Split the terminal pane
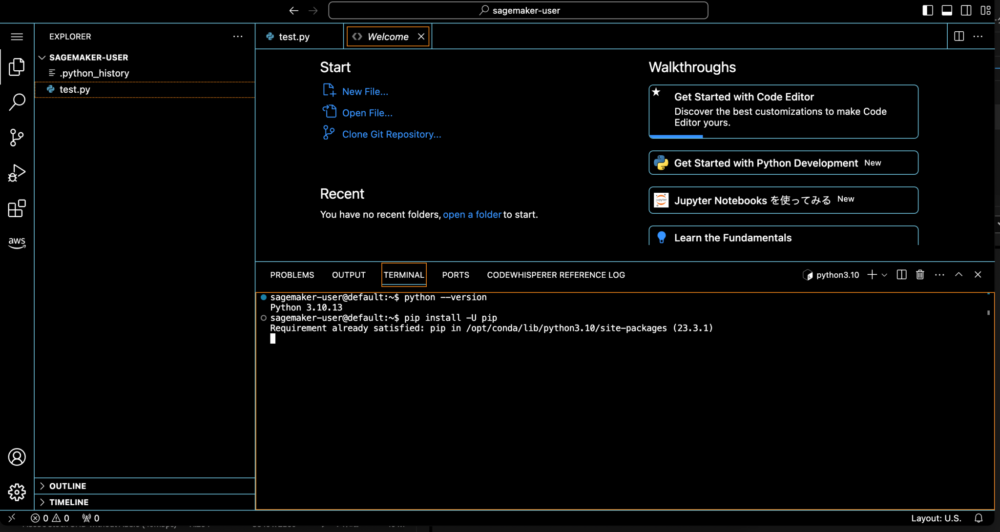Image resolution: width=1000 pixels, height=532 pixels. click(900, 274)
